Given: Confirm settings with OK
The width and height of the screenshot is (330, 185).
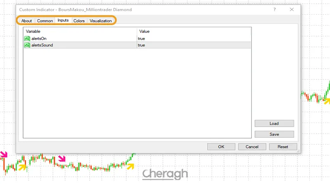Looking at the screenshot, I should pos(221,147).
